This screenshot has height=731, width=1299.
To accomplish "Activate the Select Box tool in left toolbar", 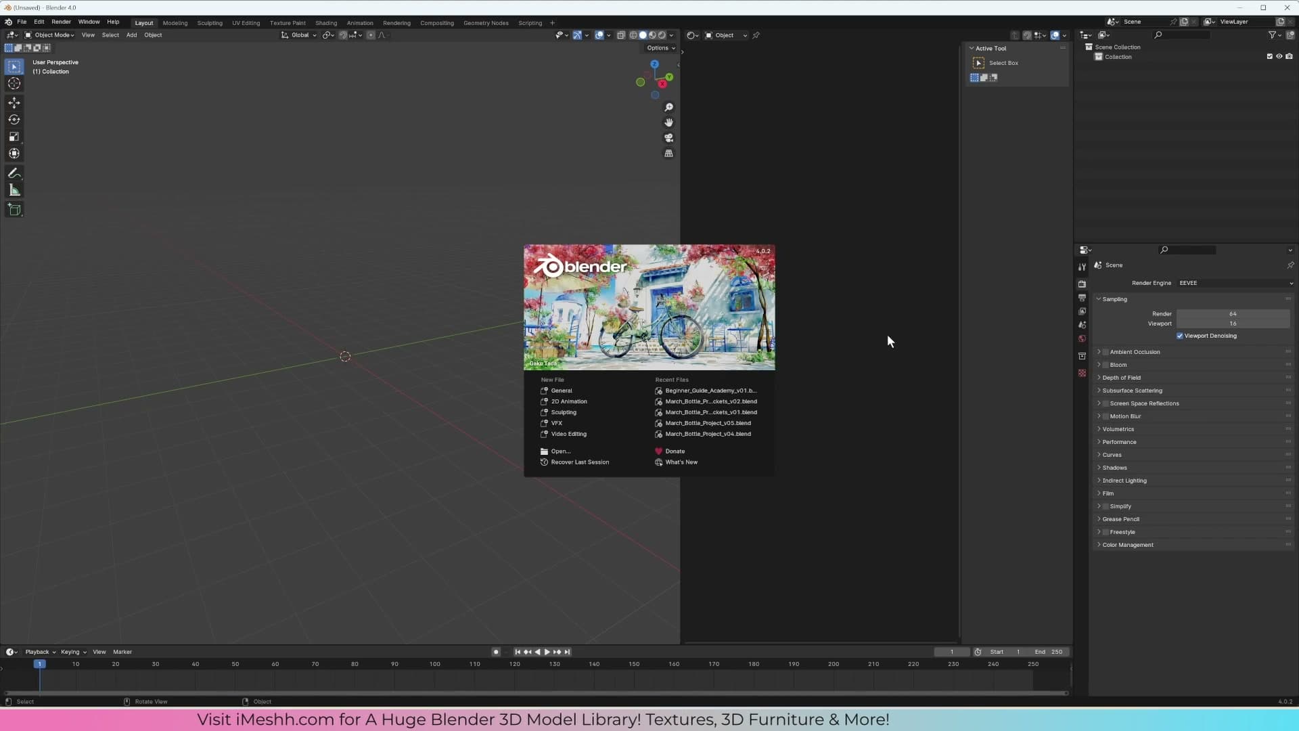I will [14, 66].
